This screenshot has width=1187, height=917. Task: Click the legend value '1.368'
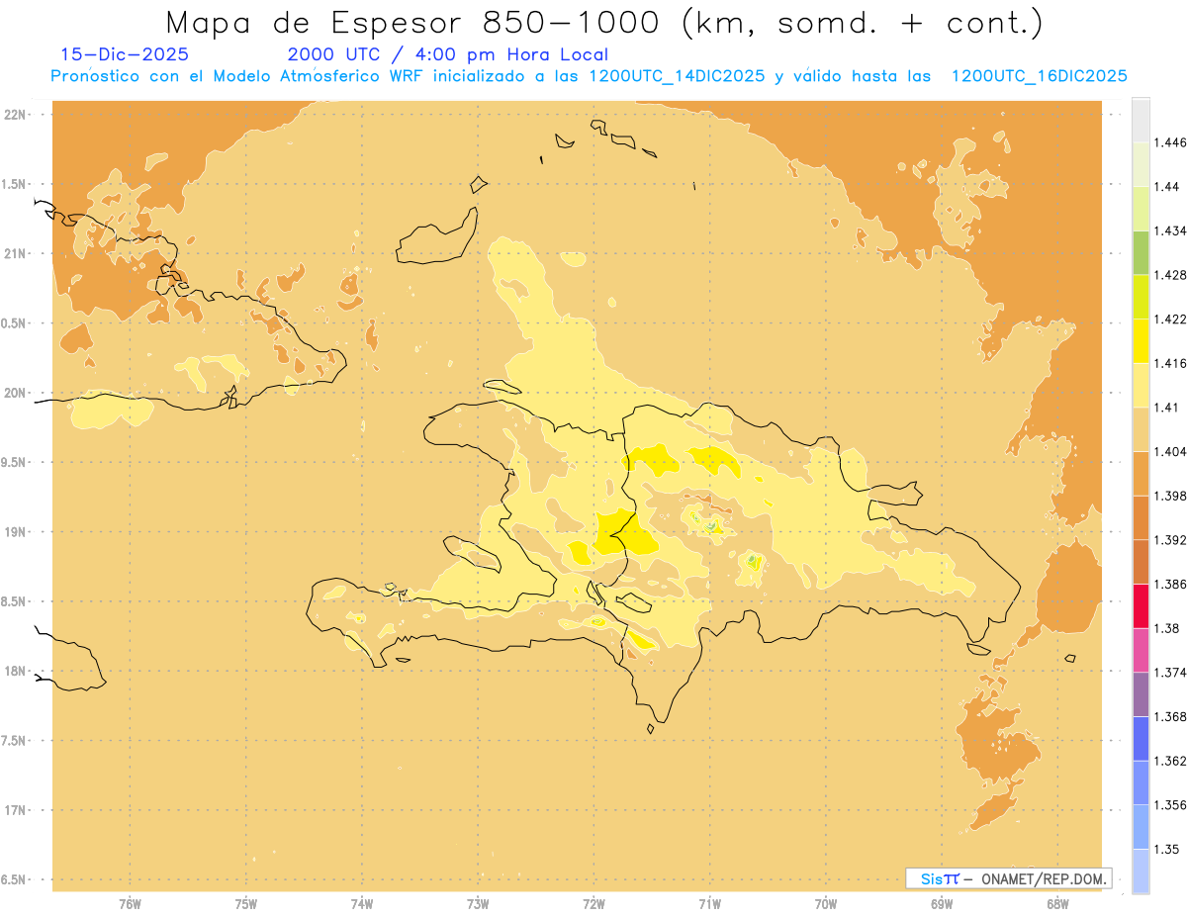(1170, 717)
